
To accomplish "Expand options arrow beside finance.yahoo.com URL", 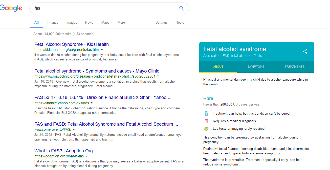I will tap(92, 103).
